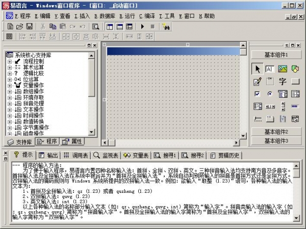Click the library tree scrollbar down arrow
The height and width of the screenshot is (229, 306).
point(91,132)
